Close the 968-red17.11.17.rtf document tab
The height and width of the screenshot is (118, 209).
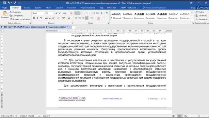pyautogui.click(x=70, y=27)
